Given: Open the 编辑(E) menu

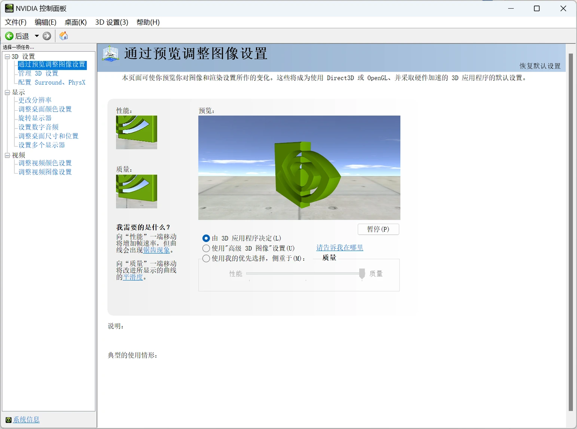Looking at the screenshot, I should (x=46, y=22).
